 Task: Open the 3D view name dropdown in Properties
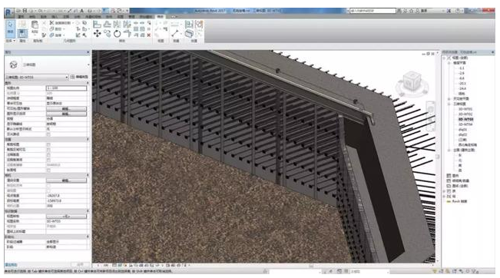(x=37, y=77)
